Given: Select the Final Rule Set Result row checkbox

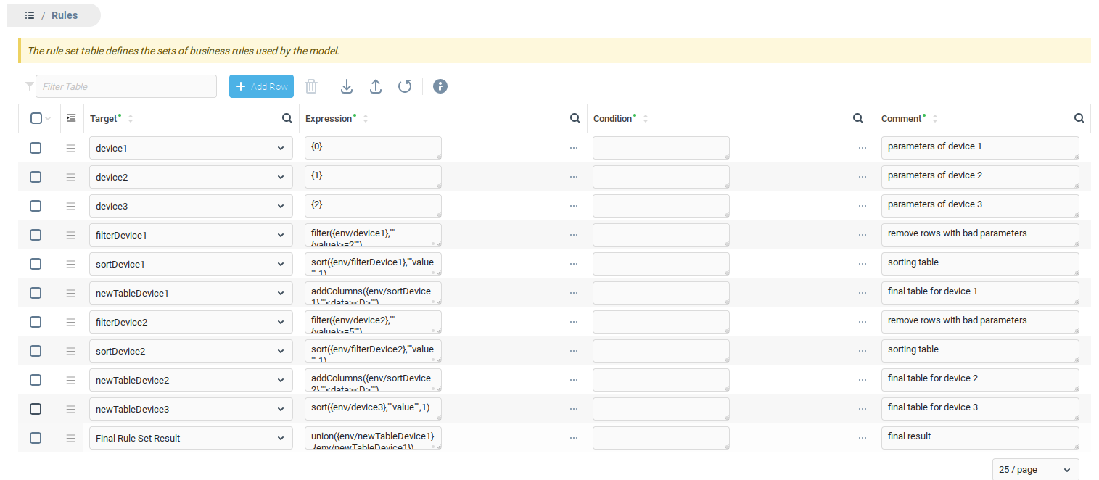Looking at the screenshot, I should 36,438.
